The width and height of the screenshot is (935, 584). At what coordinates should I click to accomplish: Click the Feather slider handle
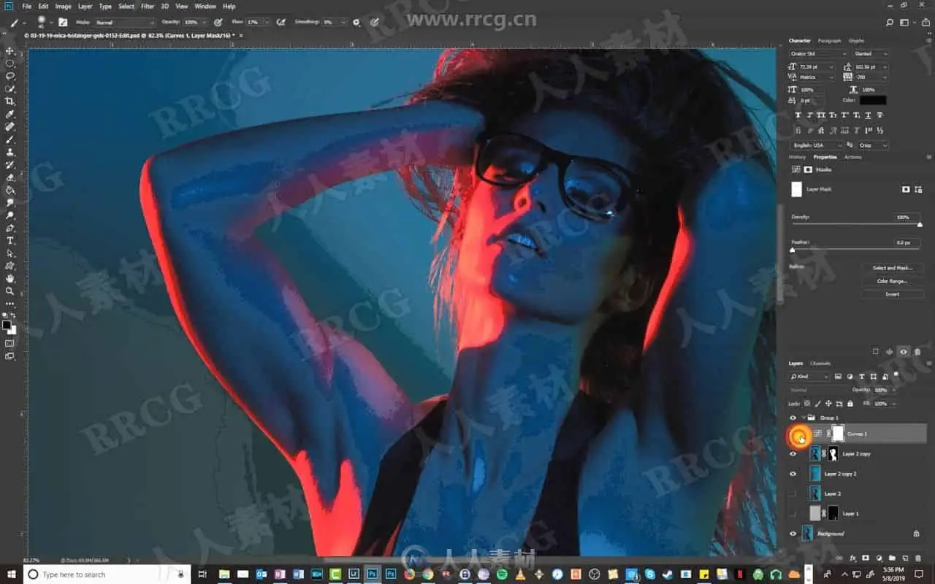point(793,250)
